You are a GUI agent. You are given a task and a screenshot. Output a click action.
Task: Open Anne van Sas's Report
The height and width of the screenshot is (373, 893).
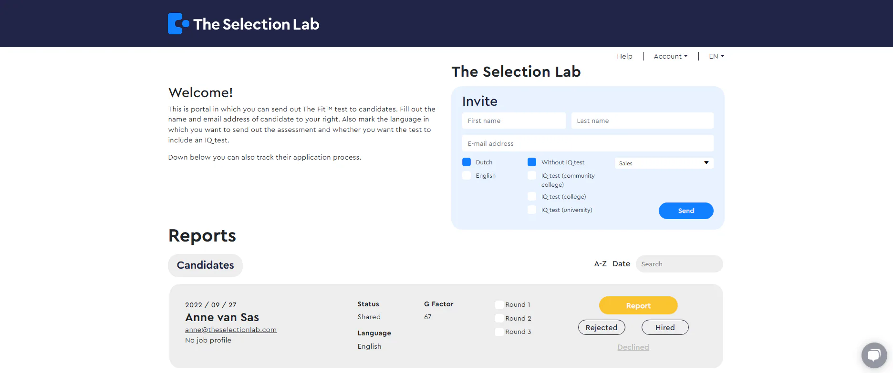[x=638, y=306]
